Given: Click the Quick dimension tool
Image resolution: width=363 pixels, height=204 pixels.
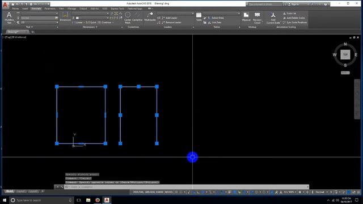Looking at the screenshot, I should 91,23.
